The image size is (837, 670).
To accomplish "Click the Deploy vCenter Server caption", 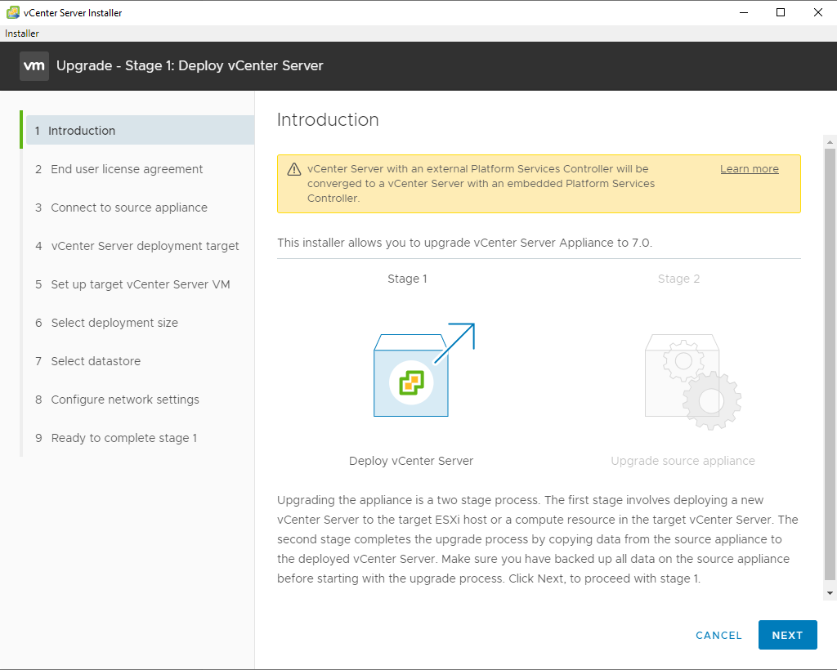I will pos(411,461).
